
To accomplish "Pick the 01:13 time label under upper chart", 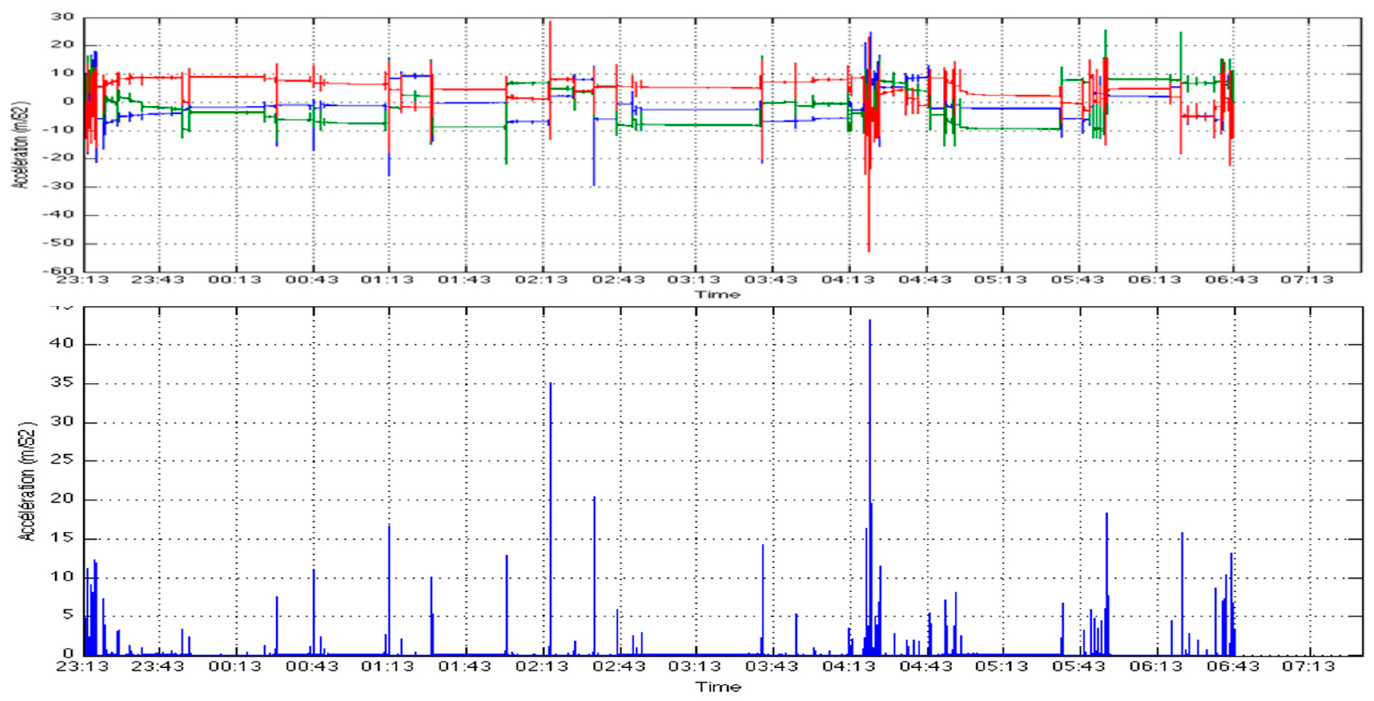I will click(x=388, y=280).
